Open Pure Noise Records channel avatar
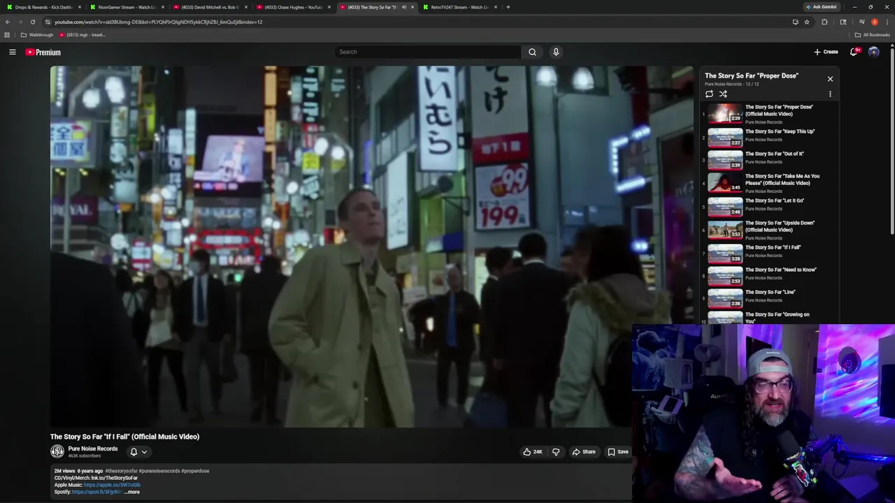 tap(57, 451)
